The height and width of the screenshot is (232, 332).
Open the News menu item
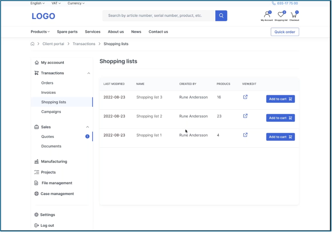tap(136, 32)
